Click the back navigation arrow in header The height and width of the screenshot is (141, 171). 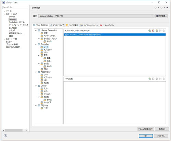point(156,8)
